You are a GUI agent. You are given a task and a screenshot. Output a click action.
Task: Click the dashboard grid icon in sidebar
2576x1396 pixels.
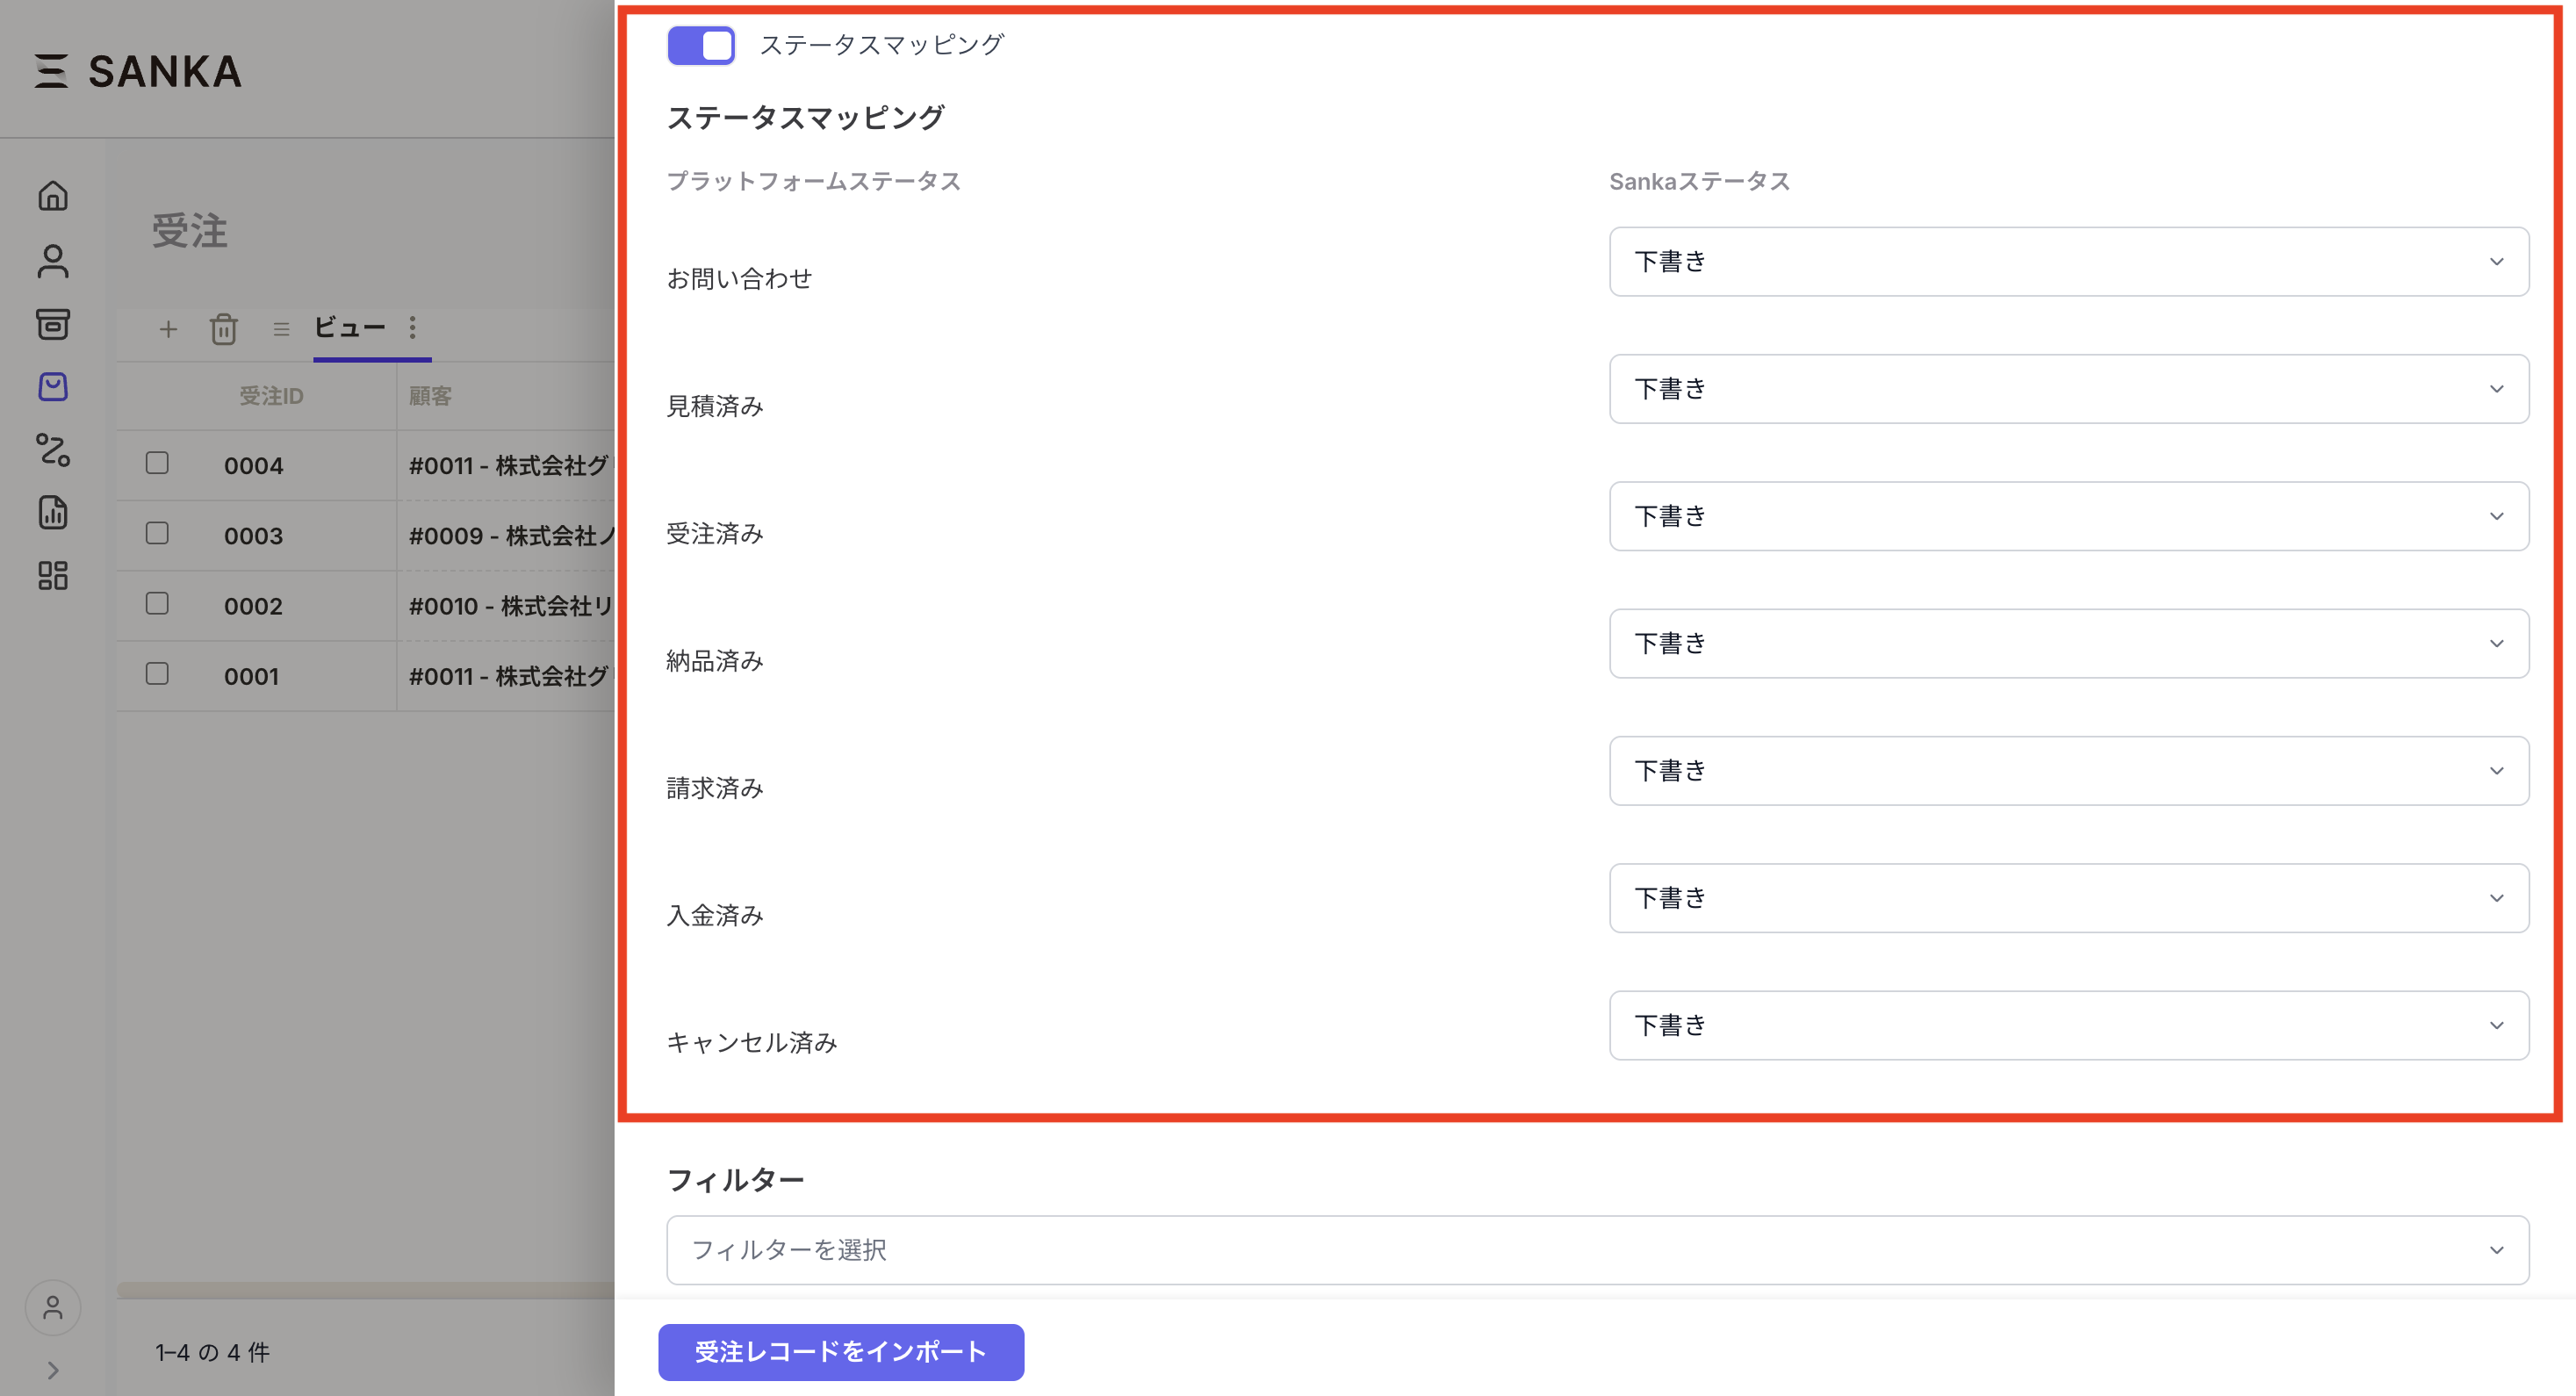[x=53, y=576]
